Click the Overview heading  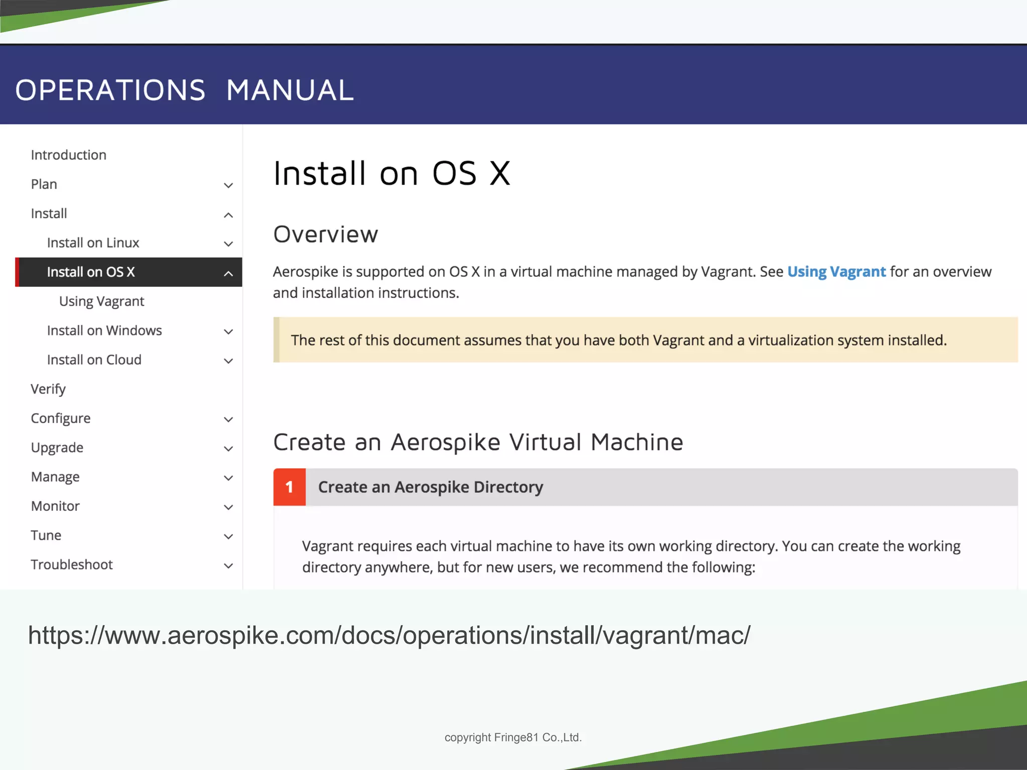(325, 235)
